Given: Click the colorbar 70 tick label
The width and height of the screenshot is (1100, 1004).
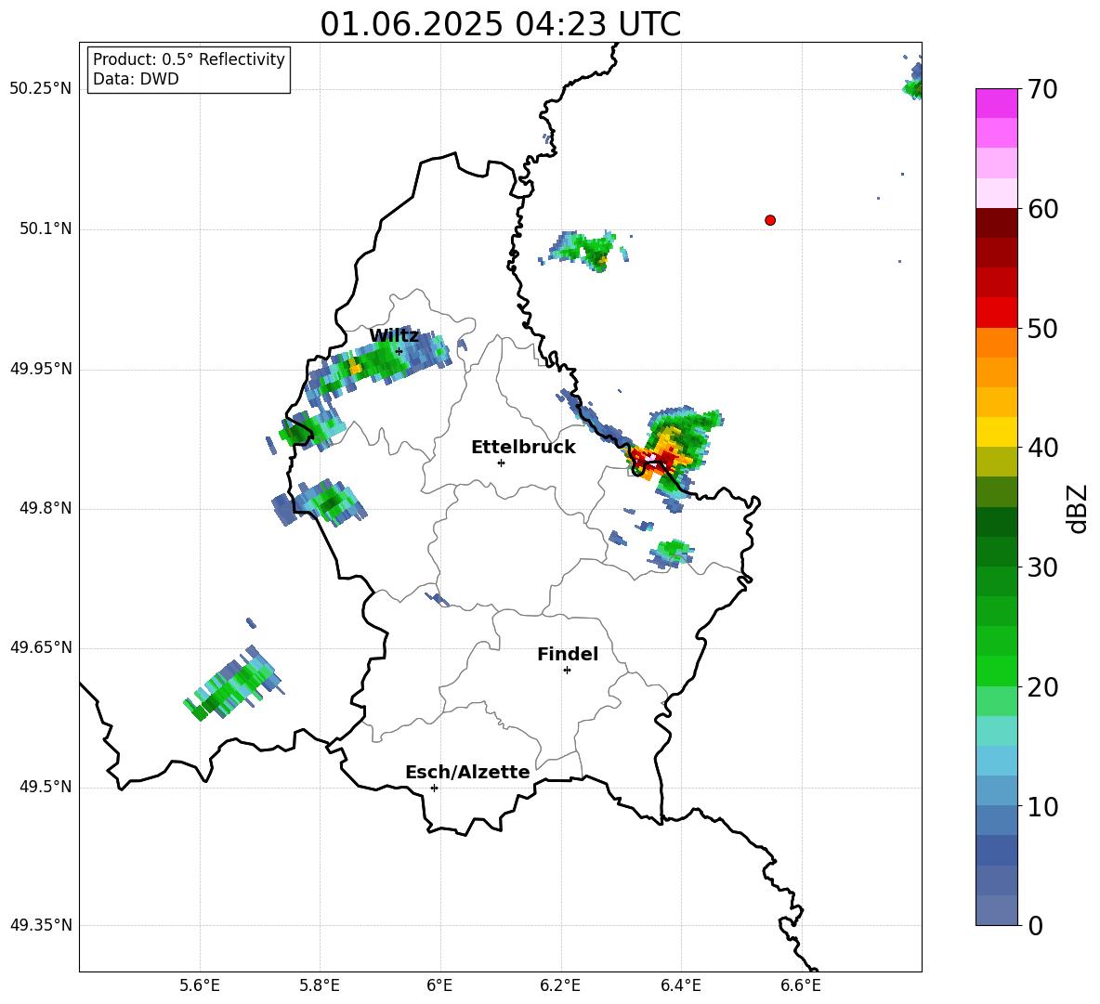Looking at the screenshot, I should (x=1041, y=89).
